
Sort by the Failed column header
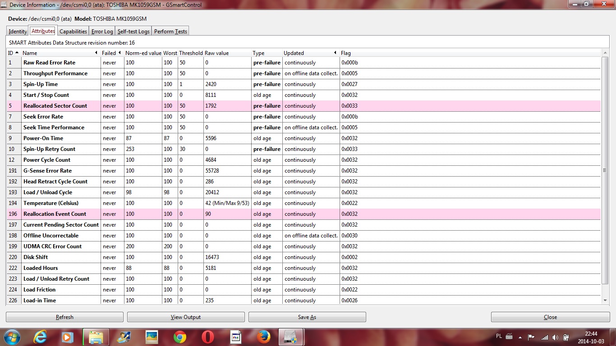click(112, 53)
